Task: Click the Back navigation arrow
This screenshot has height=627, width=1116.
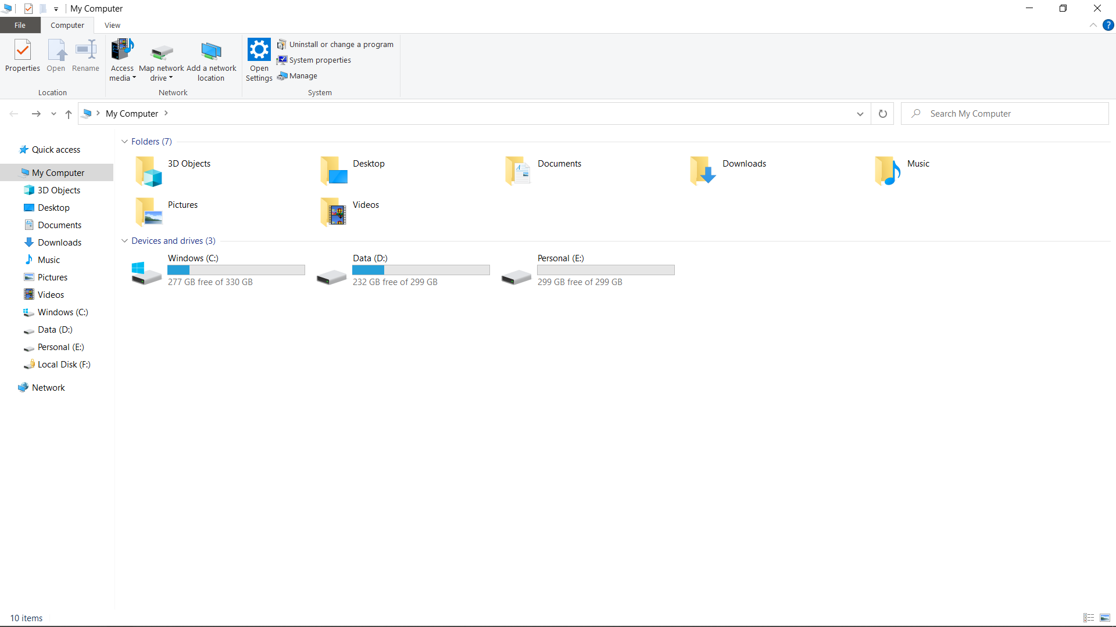Action: tap(14, 114)
